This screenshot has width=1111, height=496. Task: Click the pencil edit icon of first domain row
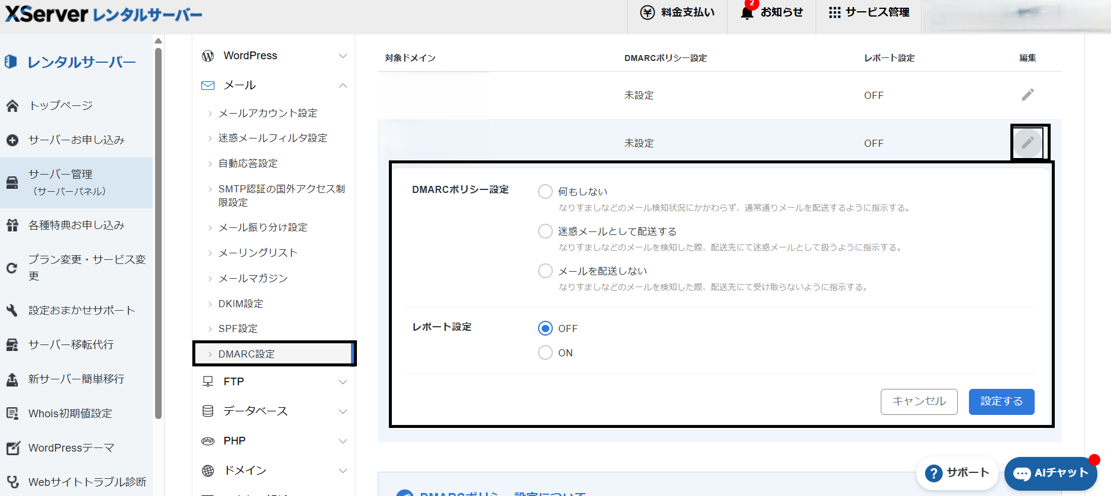click(1028, 95)
